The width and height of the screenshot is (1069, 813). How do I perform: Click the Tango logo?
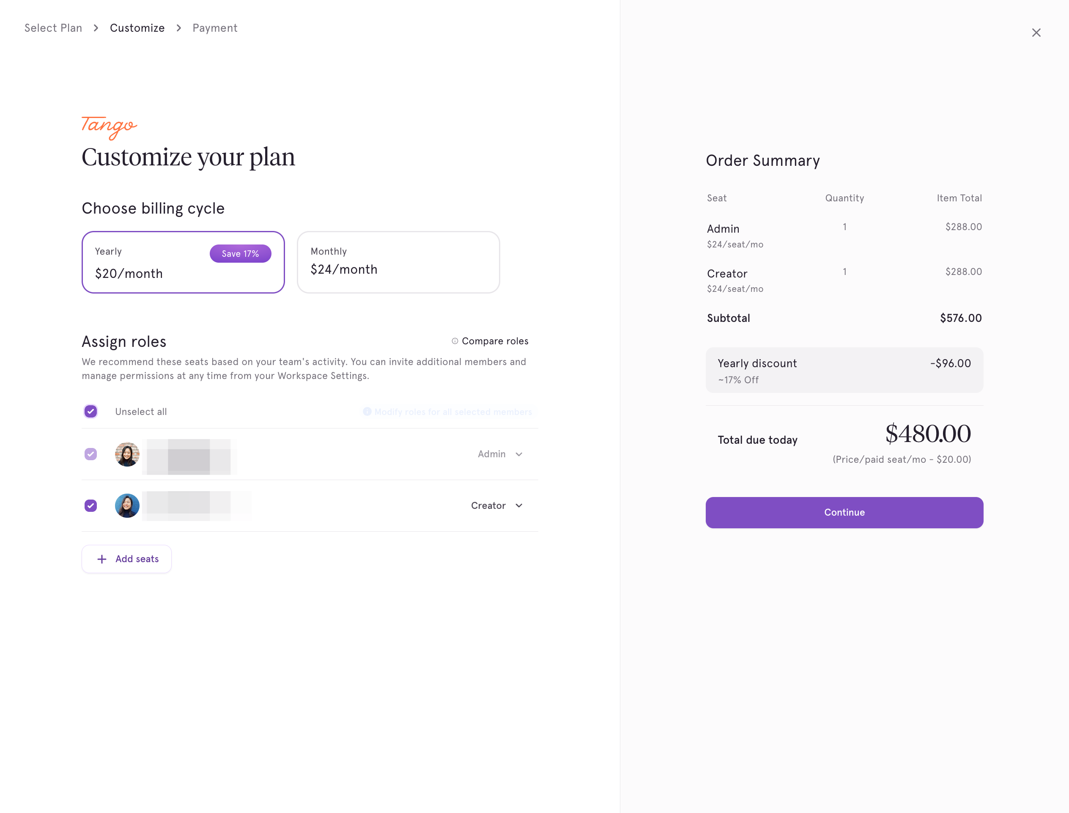(110, 127)
